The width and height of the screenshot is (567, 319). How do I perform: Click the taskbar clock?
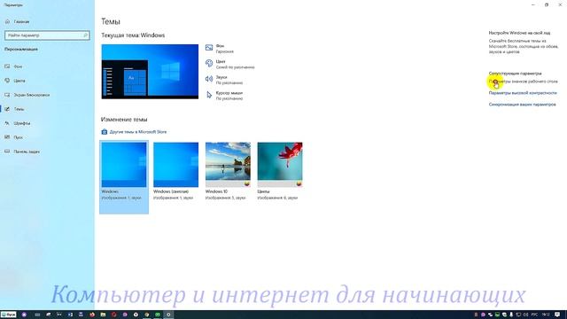tap(546, 315)
